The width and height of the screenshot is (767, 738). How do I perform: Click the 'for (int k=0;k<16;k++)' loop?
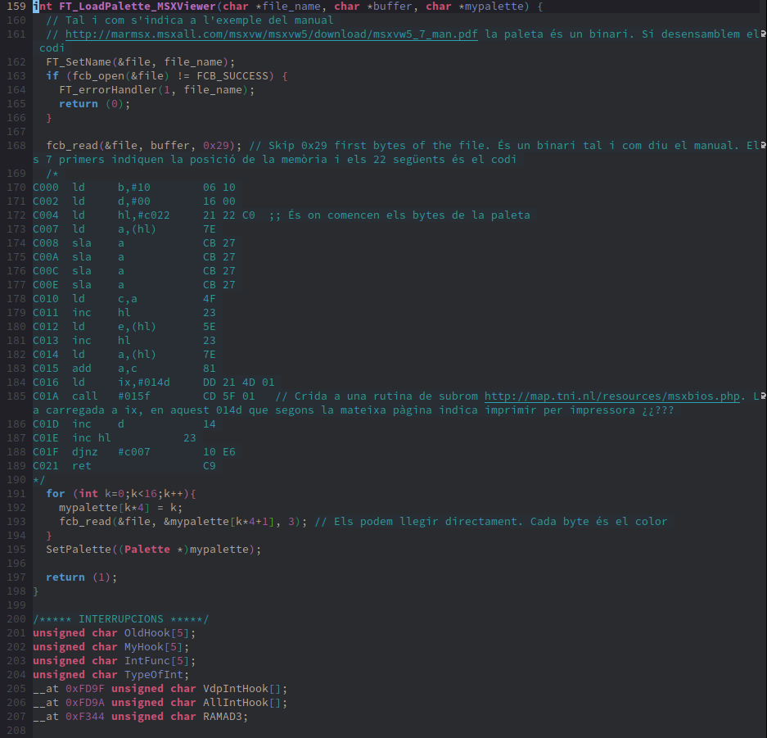121,494
